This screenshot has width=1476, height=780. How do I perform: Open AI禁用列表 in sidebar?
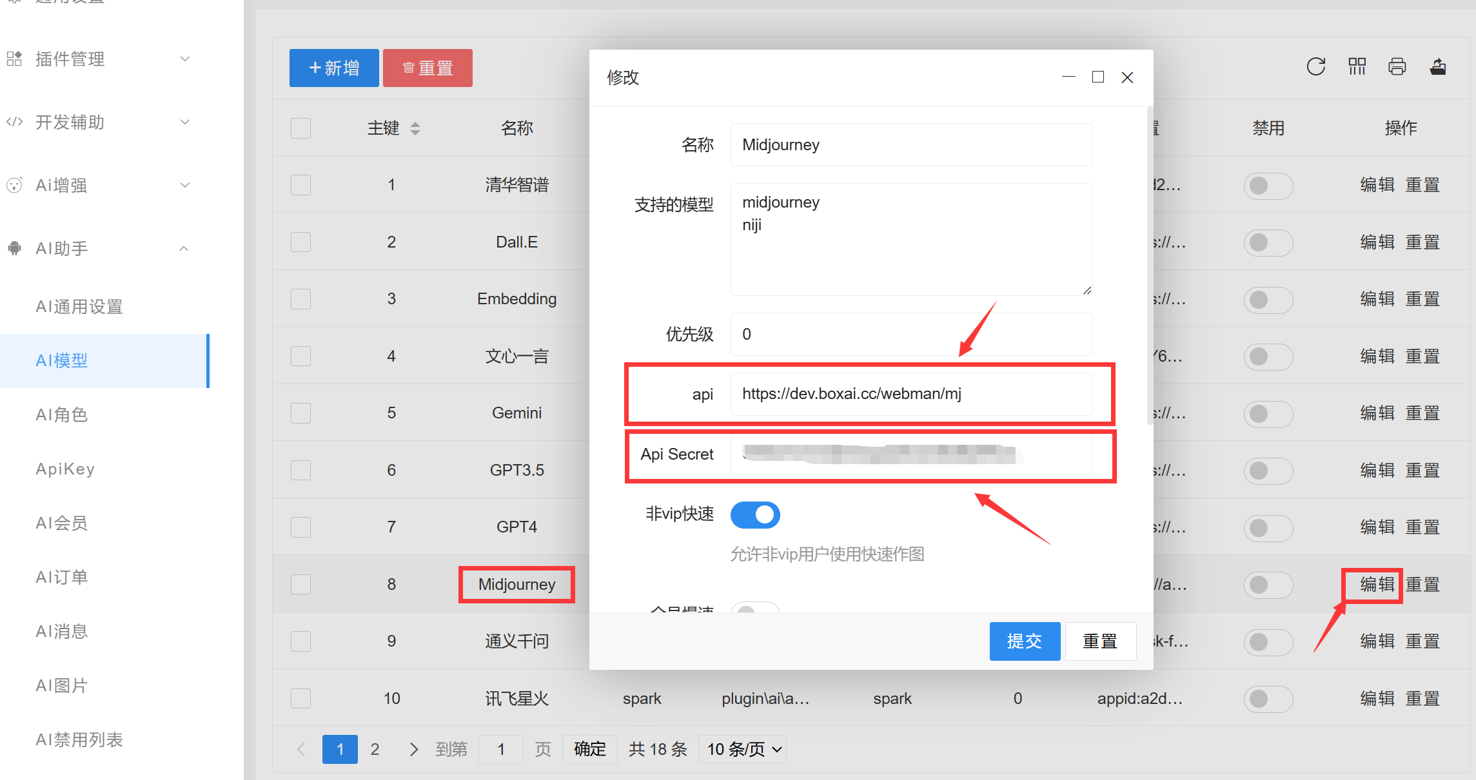point(79,739)
